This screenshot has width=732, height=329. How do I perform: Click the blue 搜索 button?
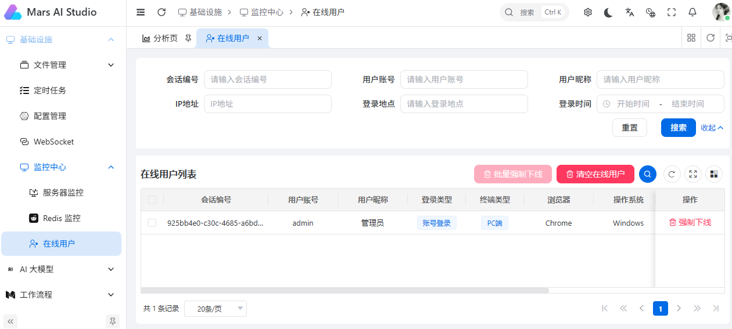679,128
